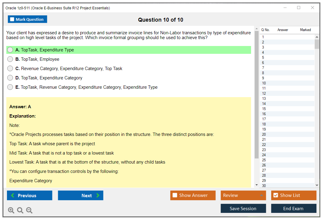Select option A TopTask, Expenditure Type

pyautogui.click(x=10, y=50)
